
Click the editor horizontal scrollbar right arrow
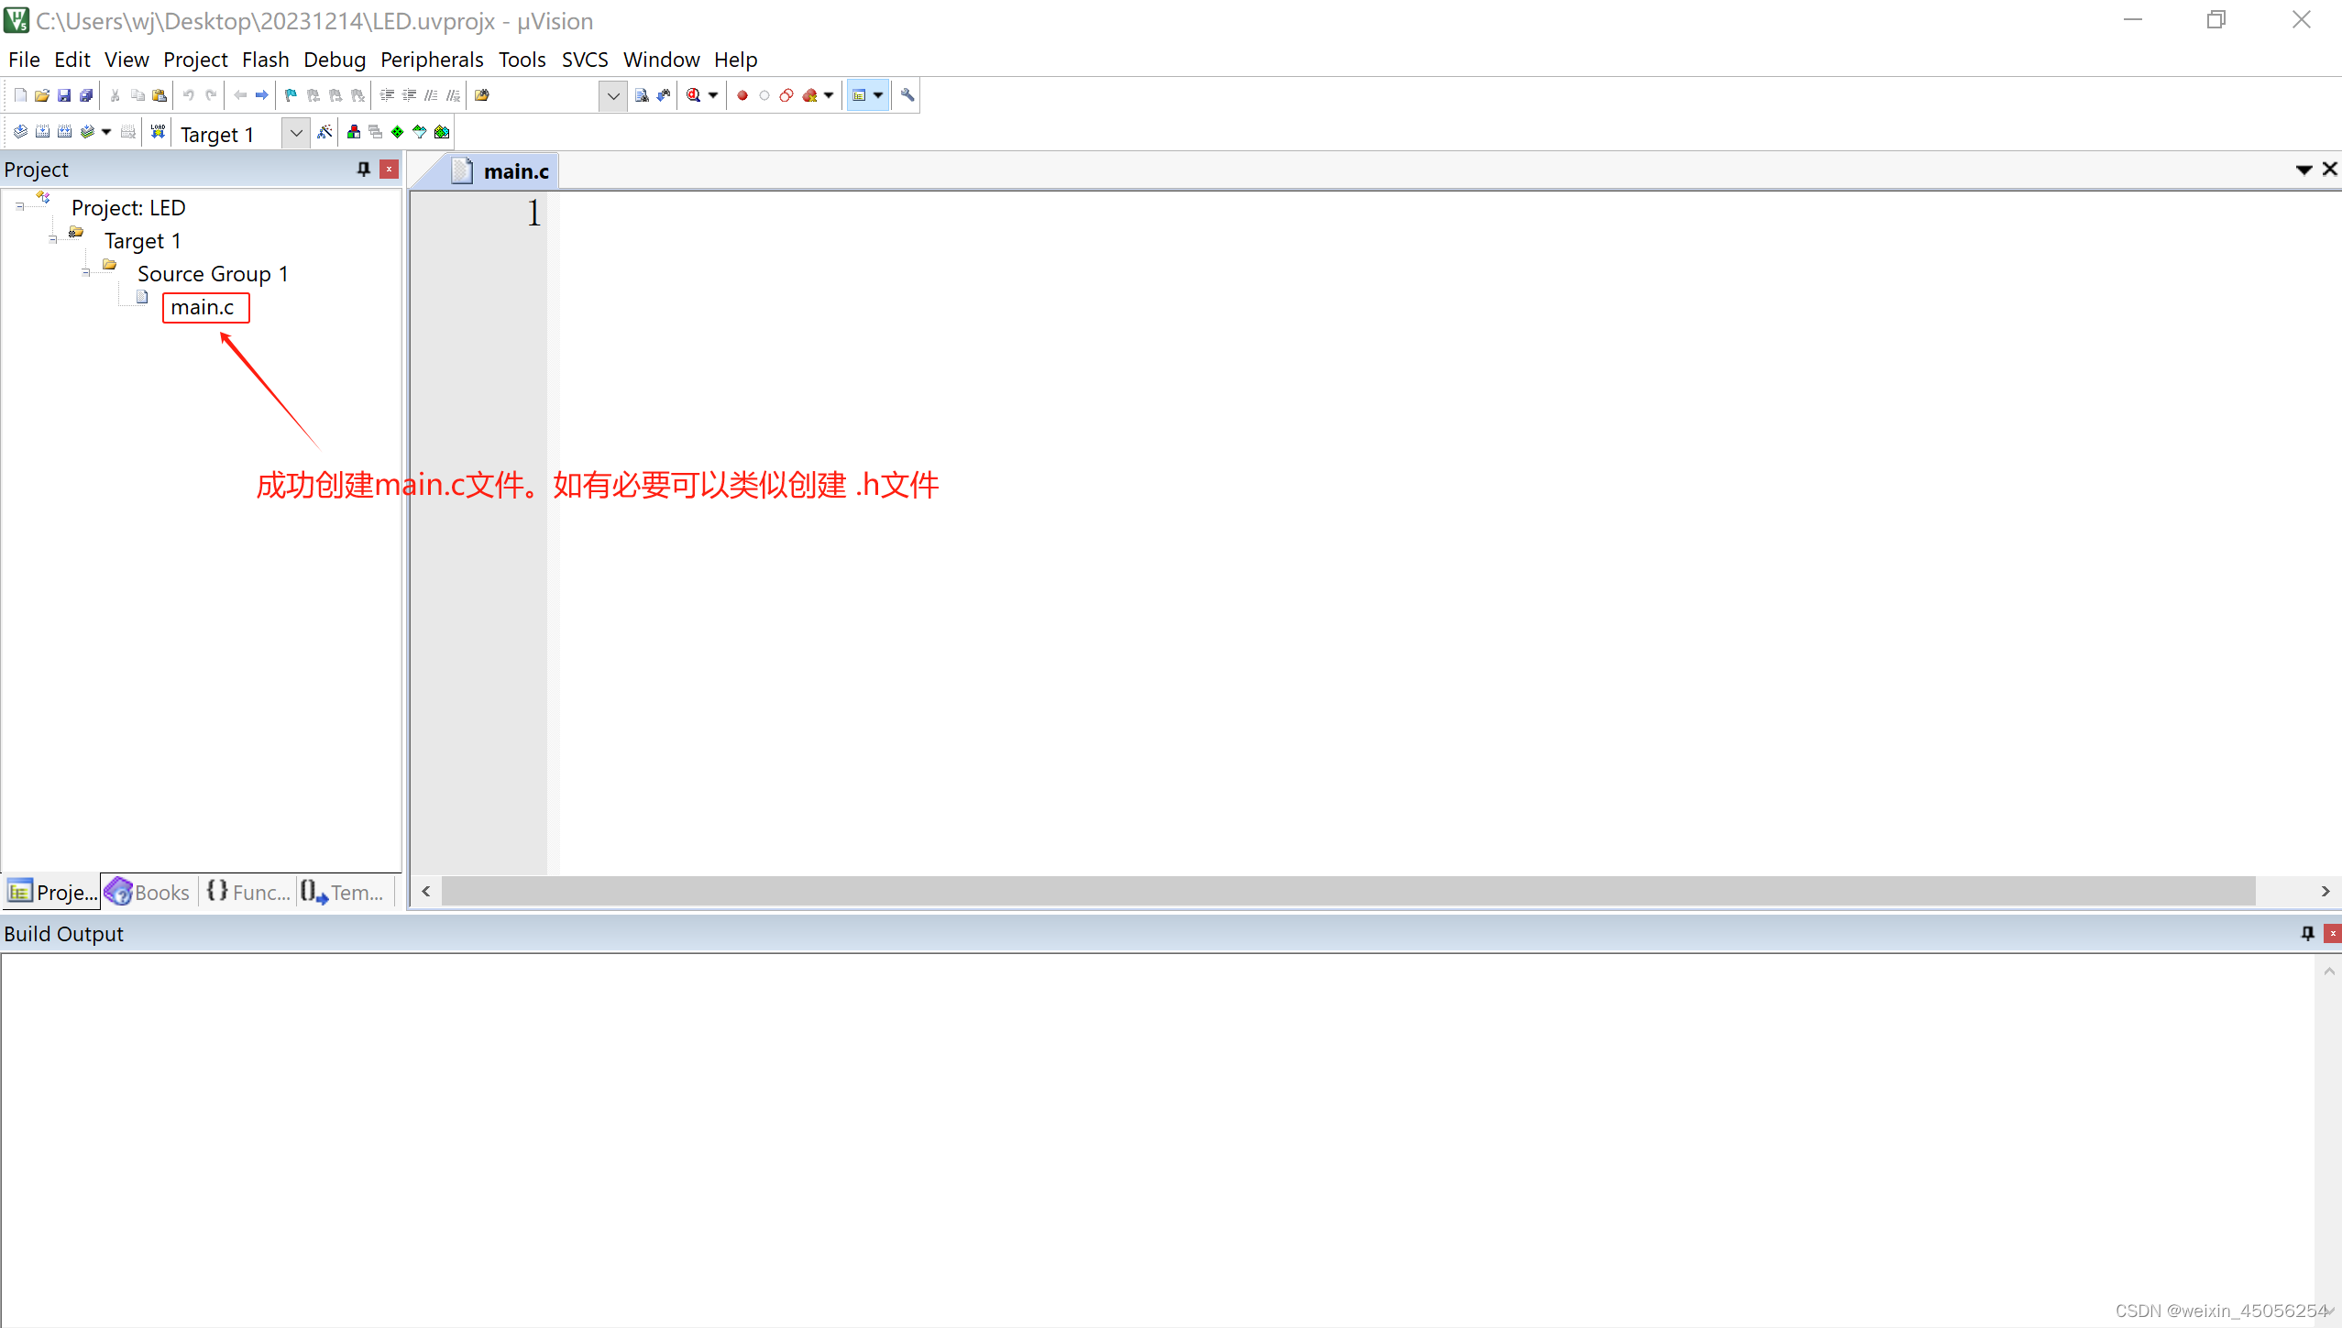[2326, 891]
